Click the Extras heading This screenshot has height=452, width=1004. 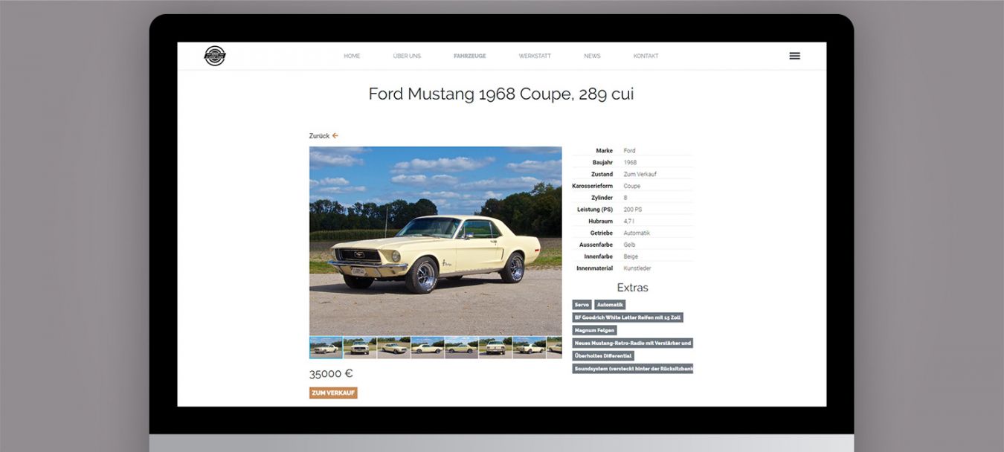tap(632, 288)
